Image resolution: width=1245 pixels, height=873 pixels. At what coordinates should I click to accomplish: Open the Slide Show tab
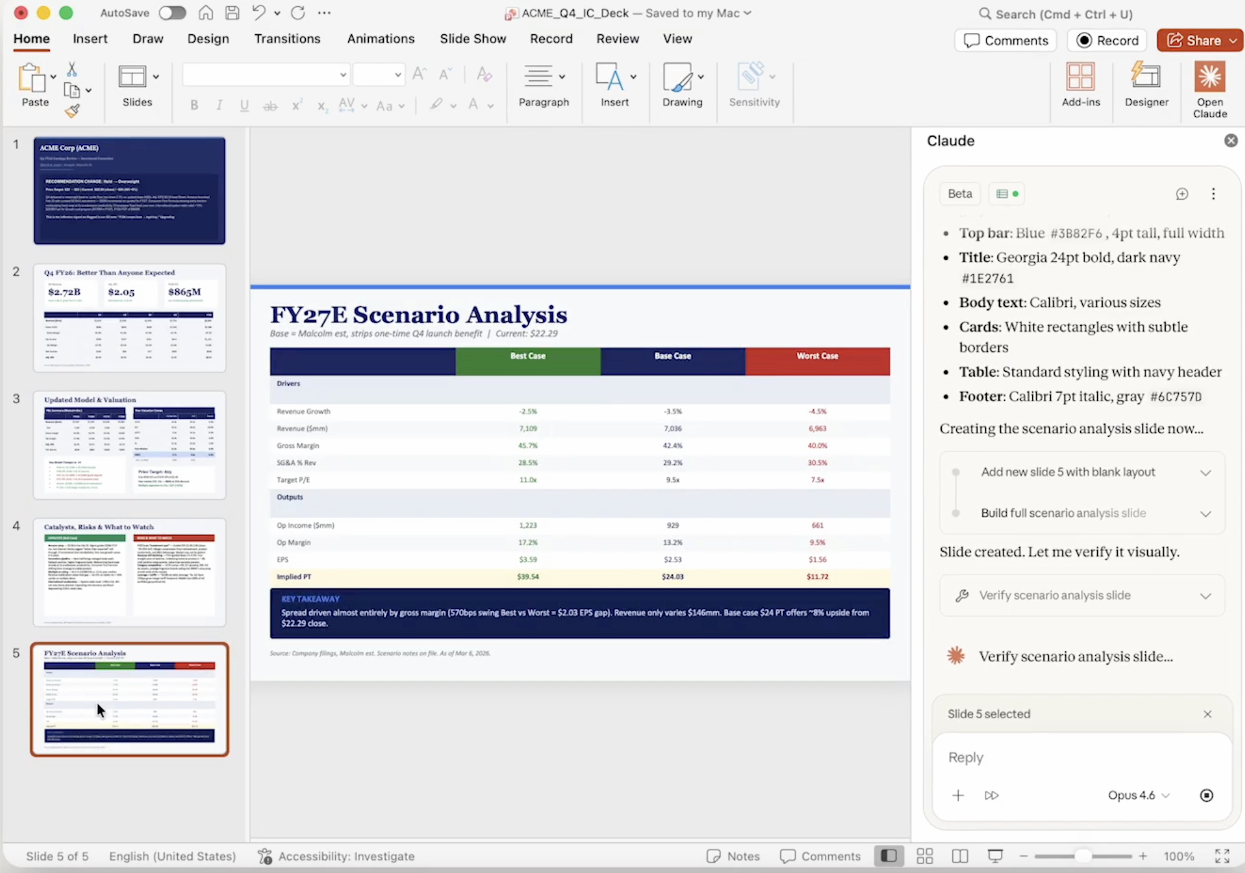473,39
